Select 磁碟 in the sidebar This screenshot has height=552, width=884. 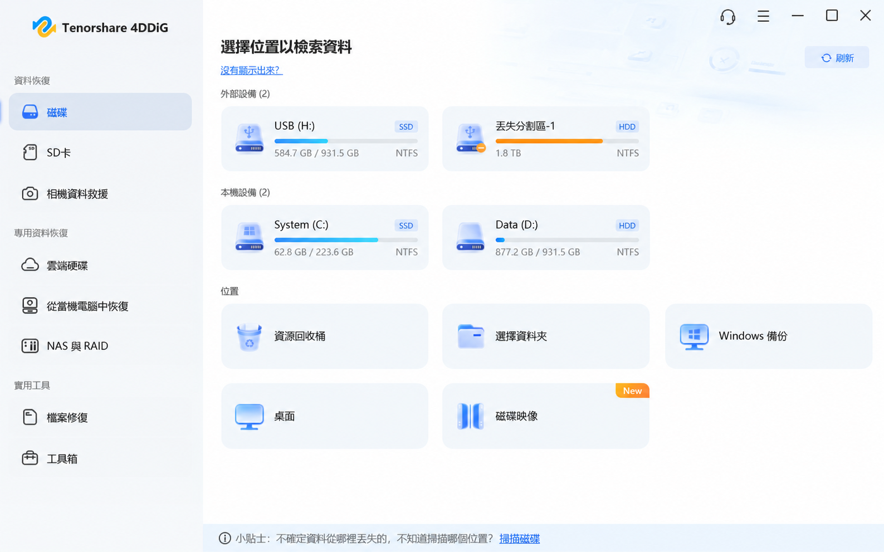100,112
